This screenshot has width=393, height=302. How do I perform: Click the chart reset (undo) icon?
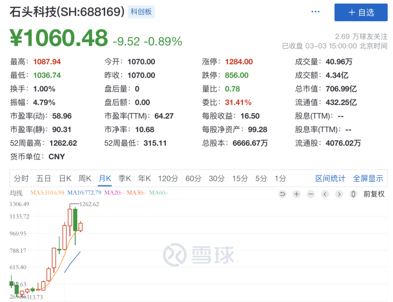pyautogui.click(x=283, y=194)
